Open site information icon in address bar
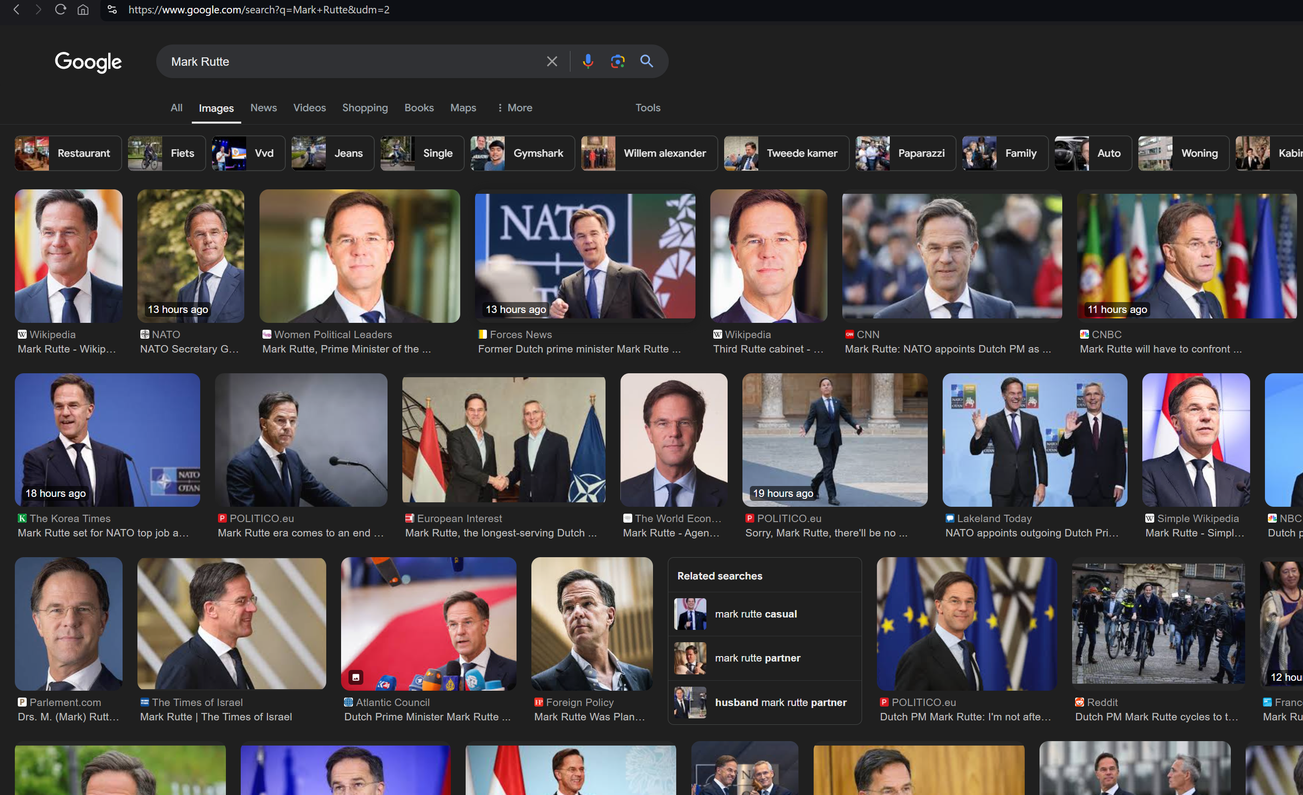This screenshot has height=795, width=1303. [x=112, y=9]
